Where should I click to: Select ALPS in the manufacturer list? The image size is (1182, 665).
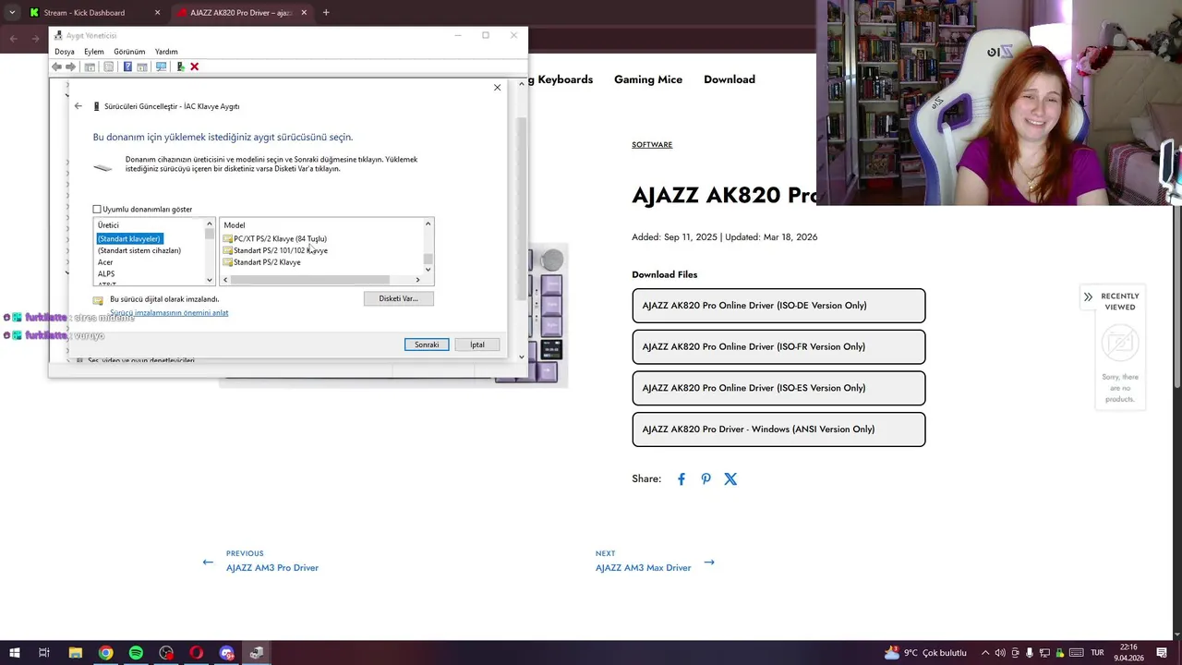106,274
